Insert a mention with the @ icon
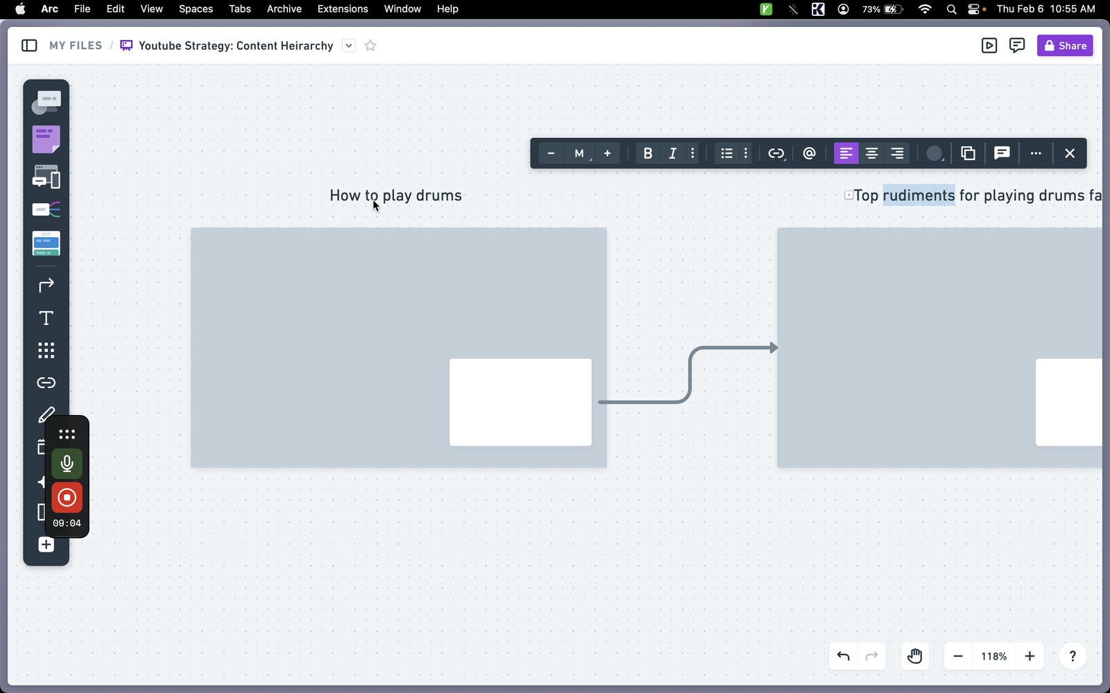The height and width of the screenshot is (693, 1110). [809, 153]
